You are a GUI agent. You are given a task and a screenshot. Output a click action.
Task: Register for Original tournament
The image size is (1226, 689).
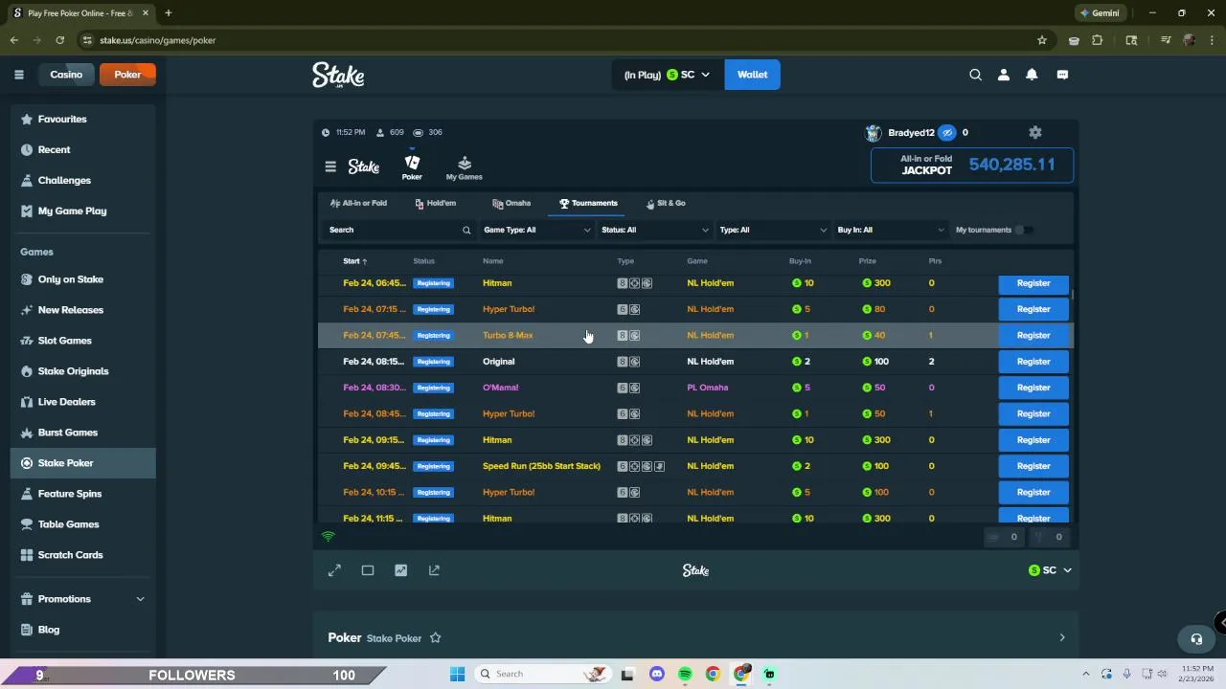click(x=1033, y=362)
